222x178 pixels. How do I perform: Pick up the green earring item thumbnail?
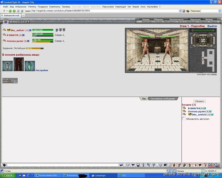pyautogui.click(x=30, y=66)
